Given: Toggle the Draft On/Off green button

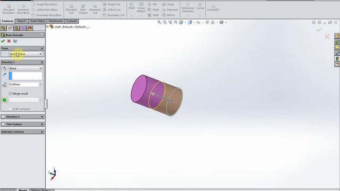Looking at the screenshot, I should [x=4, y=100].
